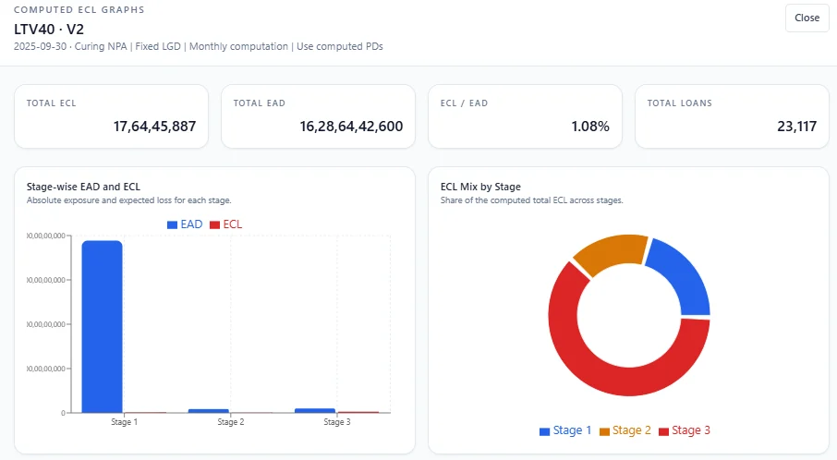This screenshot has height=460, width=837.
Task: Hide Stage 3 via donut chart legend
Action: pos(684,430)
